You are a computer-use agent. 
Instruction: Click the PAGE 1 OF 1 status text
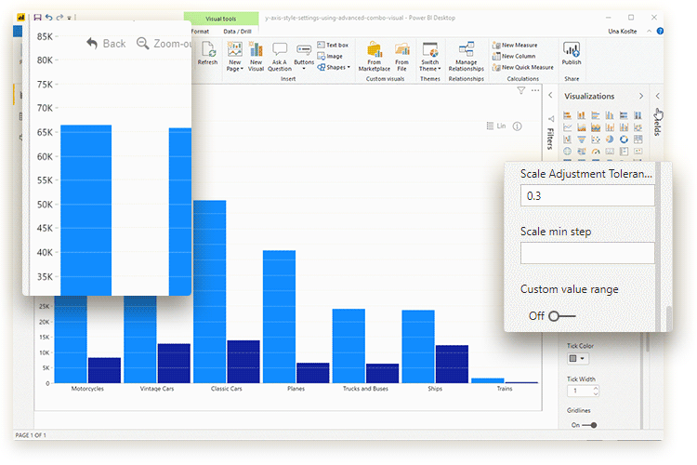tap(31, 435)
